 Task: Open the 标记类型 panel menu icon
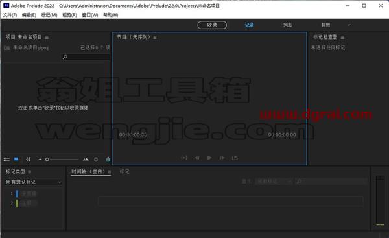(30, 172)
